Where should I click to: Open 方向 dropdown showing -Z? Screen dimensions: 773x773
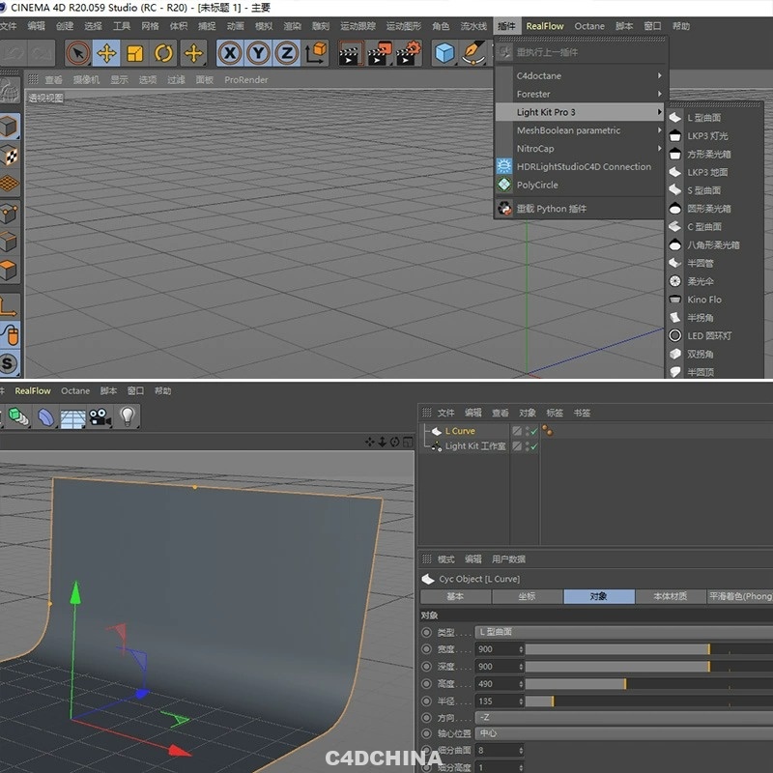click(x=623, y=717)
